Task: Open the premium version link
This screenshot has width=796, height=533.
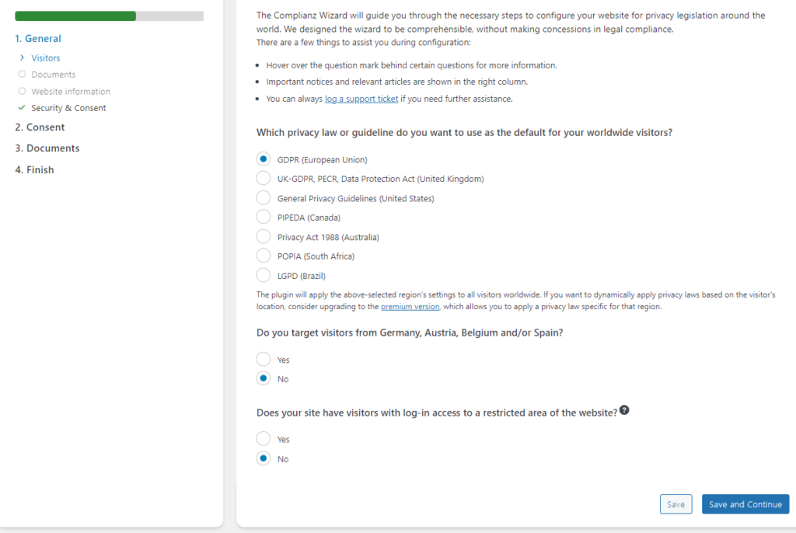Action: pyautogui.click(x=410, y=307)
